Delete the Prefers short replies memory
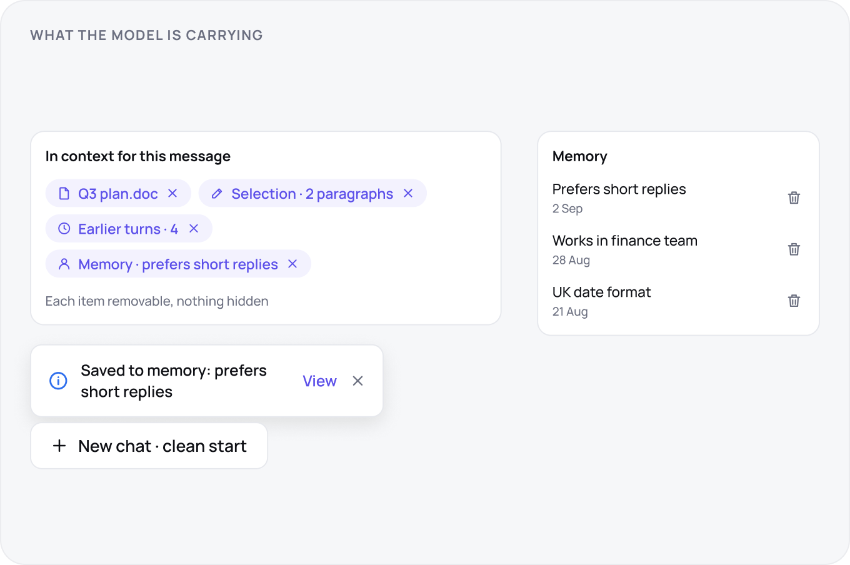850x565 pixels. 794,197
